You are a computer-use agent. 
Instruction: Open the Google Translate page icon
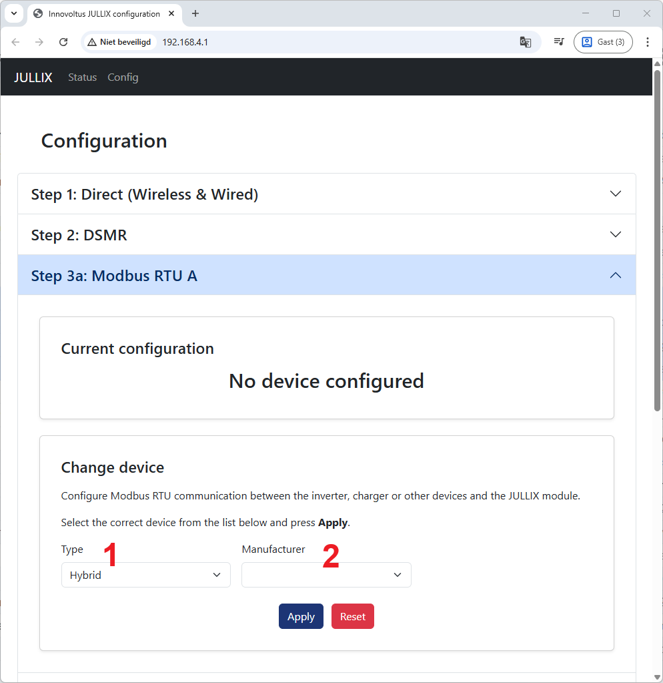coord(525,42)
